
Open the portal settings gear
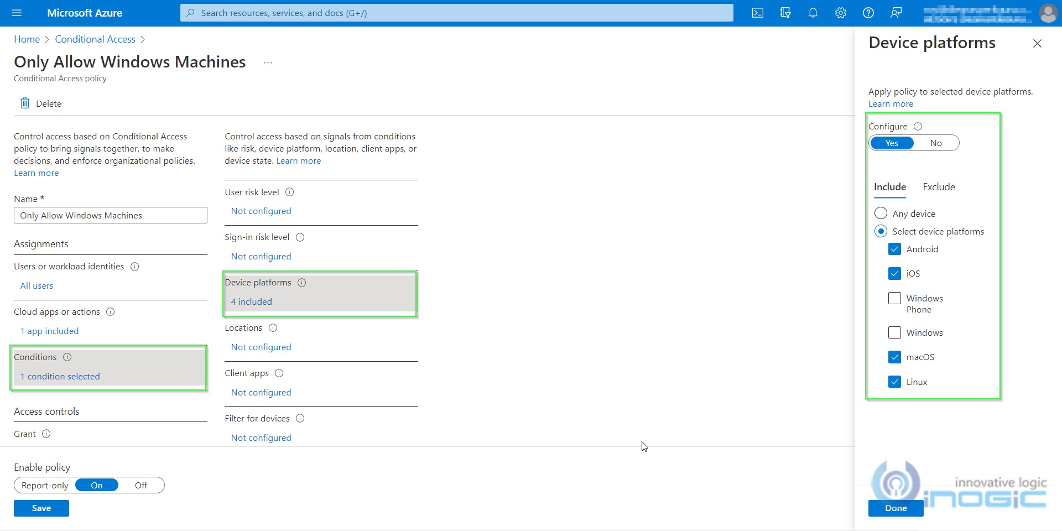click(841, 13)
